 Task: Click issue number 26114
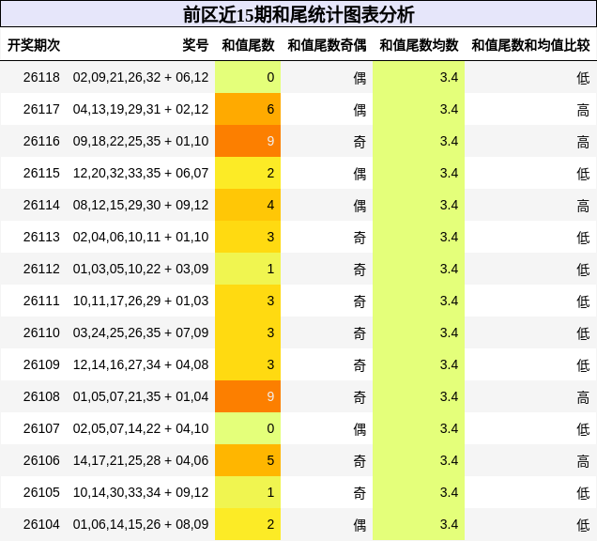[41, 206]
